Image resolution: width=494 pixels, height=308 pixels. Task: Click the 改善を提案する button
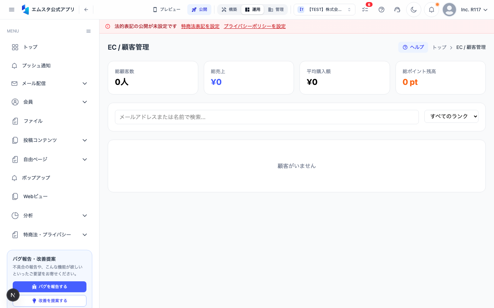(49, 301)
